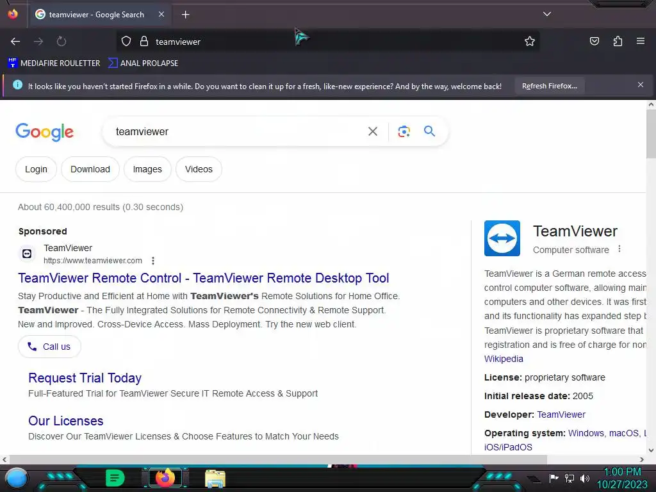
Task: Open the Request Trial Today link
Action: click(x=85, y=378)
